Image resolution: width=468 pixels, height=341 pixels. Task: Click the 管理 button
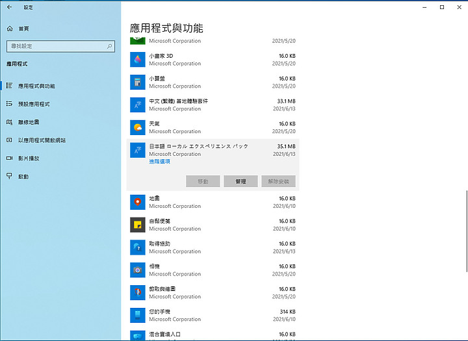tap(240, 181)
